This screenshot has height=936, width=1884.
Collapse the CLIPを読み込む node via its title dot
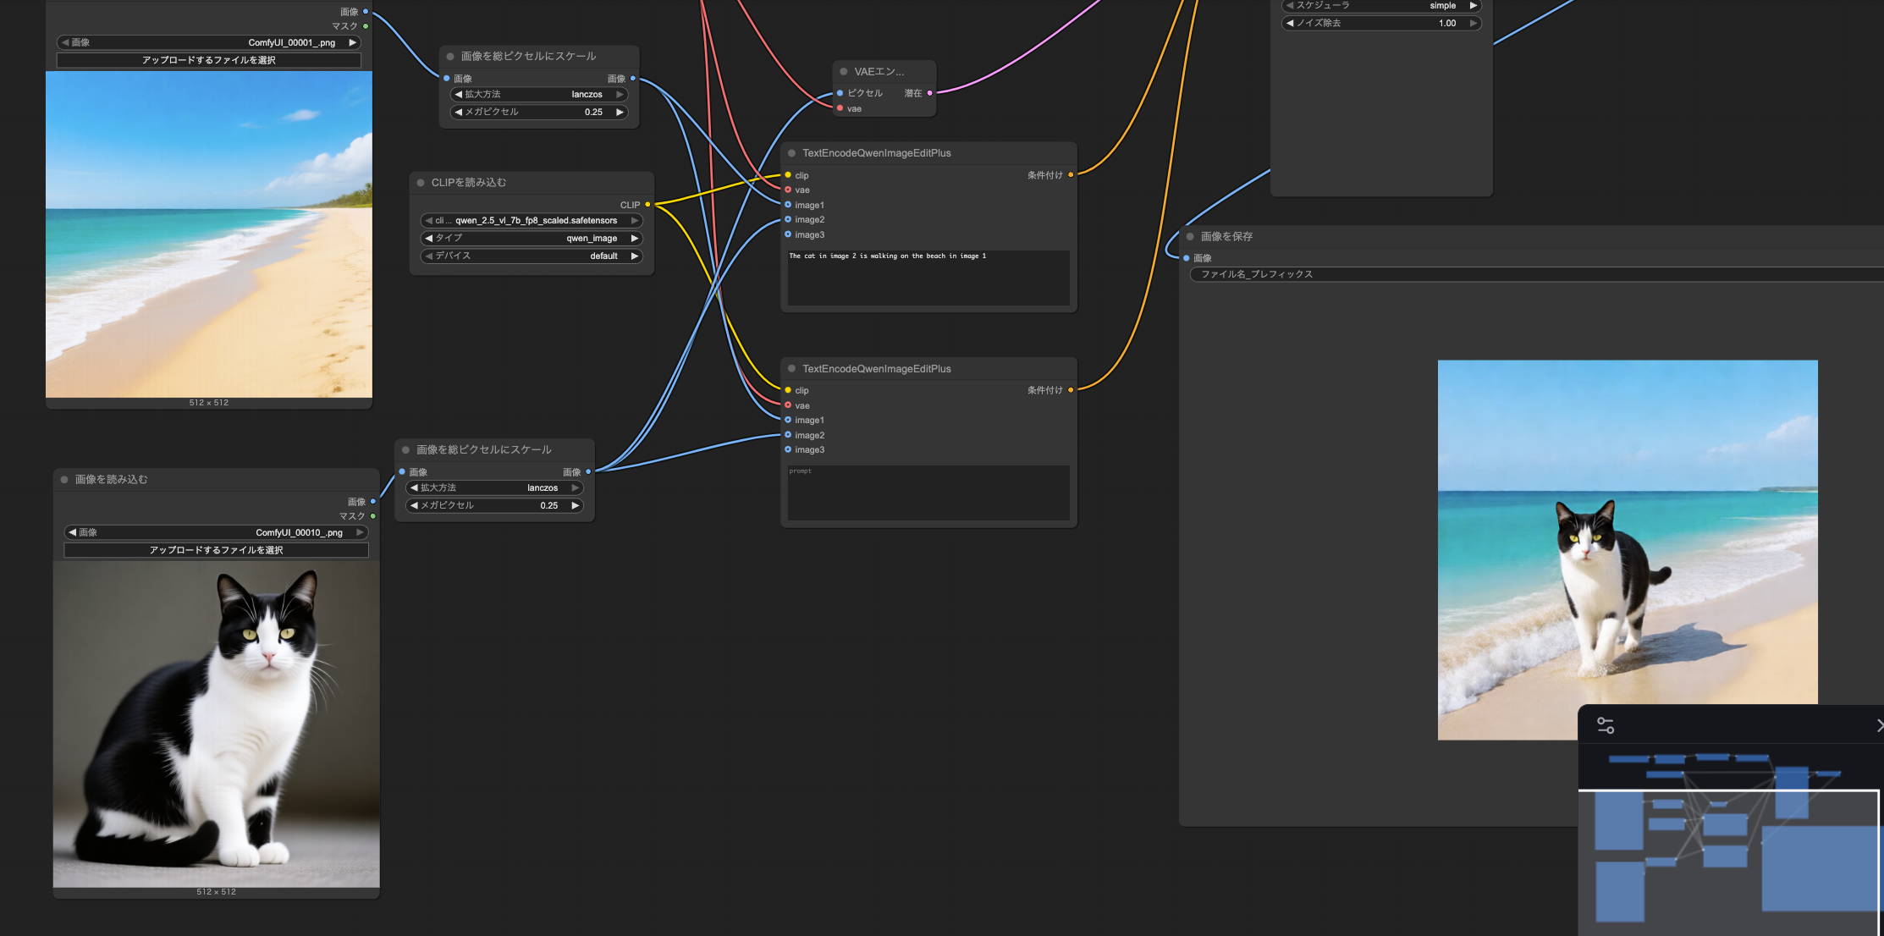point(421,183)
